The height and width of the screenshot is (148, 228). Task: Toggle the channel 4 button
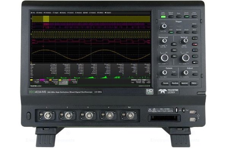tap(195, 56)
